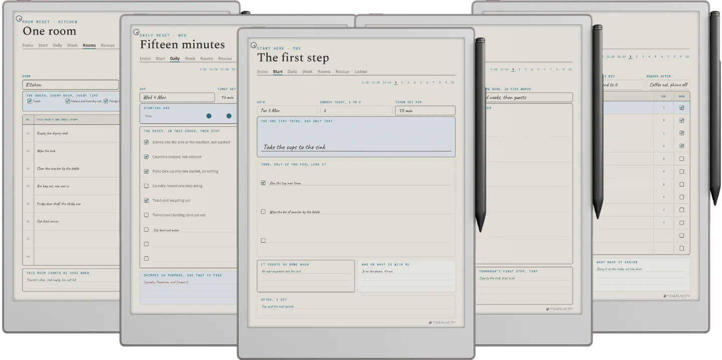The width and height of the screenshot is (722, 360).
Task: Open Daily tab on The first step page
Action: pos(292,72)
